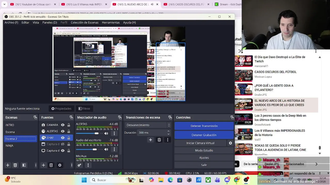Increase Duración value with up arrow
The height and width of the screenshot is (185, 330).
(x=168, y=131)
